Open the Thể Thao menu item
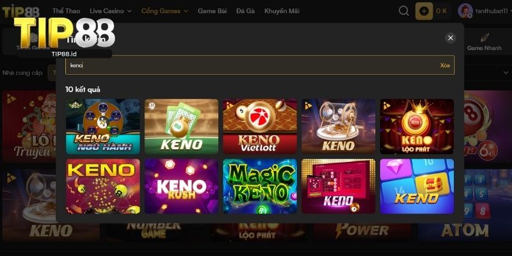 point(67,11)
